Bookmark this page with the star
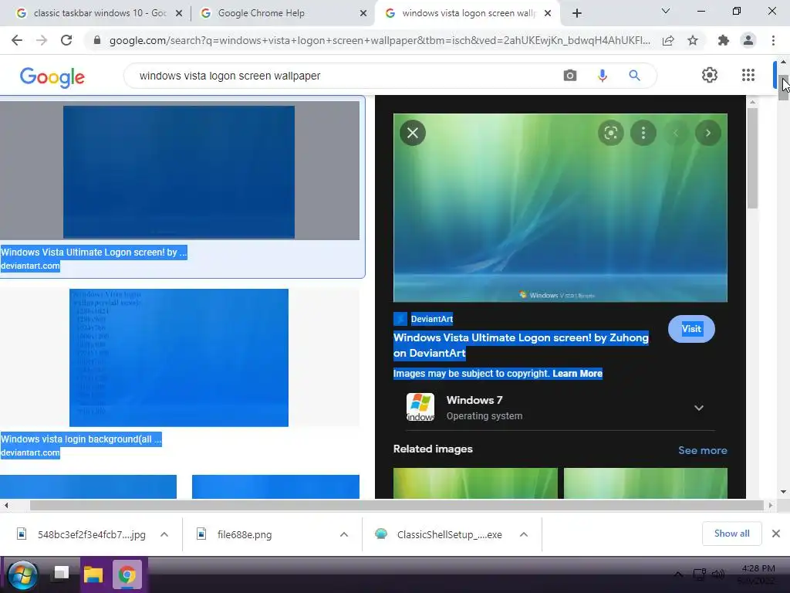This screenshot has height=593, width=790. point(693,40)
